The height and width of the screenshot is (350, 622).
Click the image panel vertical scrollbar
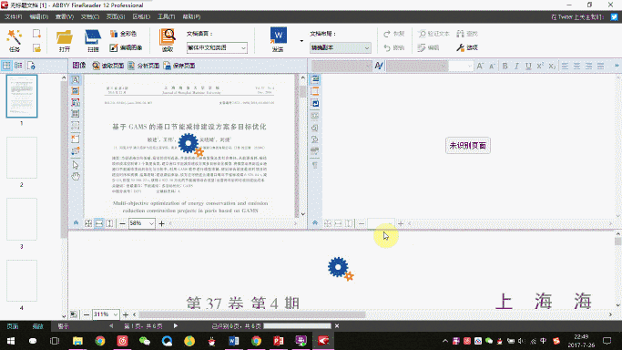(302, 92)
